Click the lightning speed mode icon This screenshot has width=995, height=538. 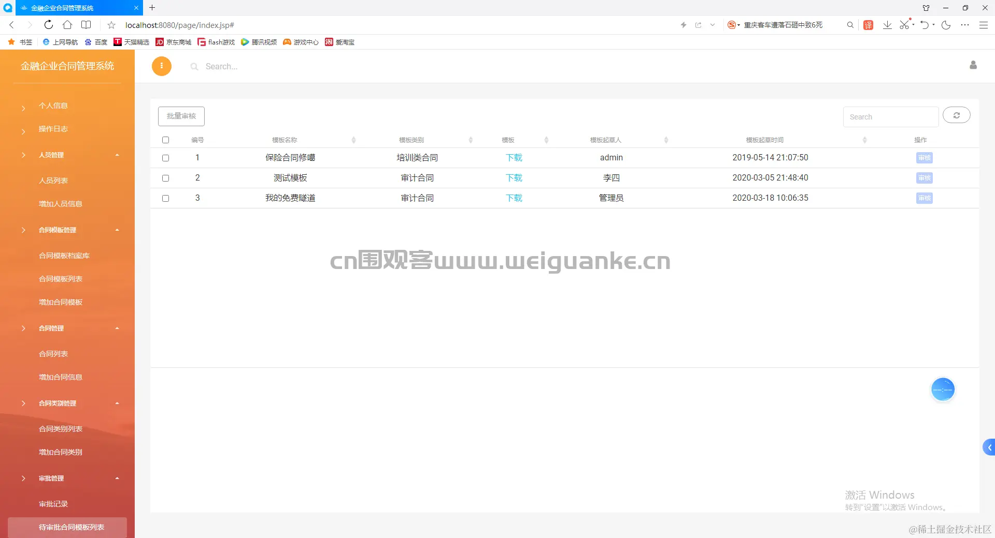tap(684, 25)
